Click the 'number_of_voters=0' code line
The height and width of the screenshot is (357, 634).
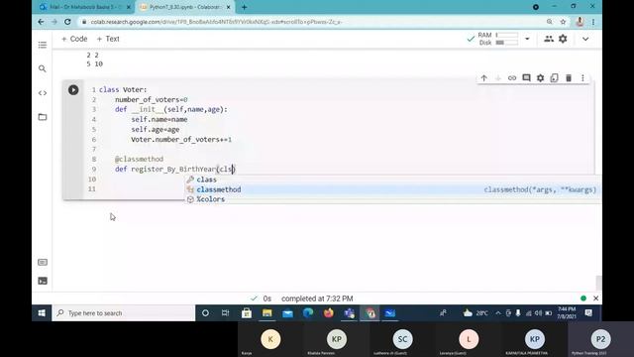click(x=152, y=99)
